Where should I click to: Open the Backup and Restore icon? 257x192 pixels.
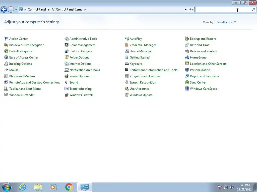coord(187,38)
